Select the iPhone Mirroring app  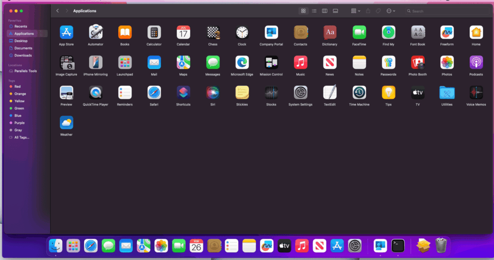pyautogui.click(x=96, y=63)
